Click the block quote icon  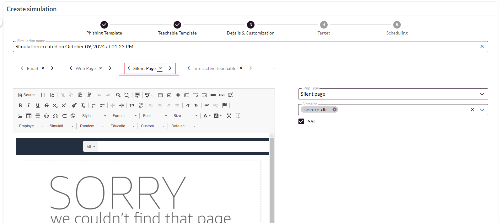(132, 105)
